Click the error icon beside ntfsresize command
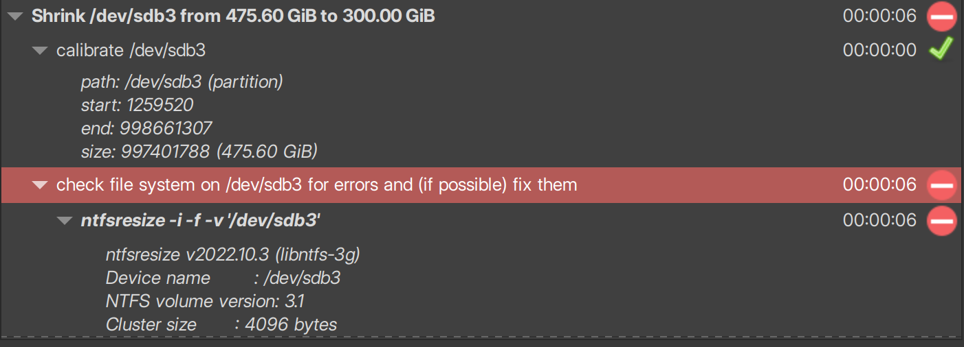The width and height of the screenshot is (964, 347). click(941, 220)
